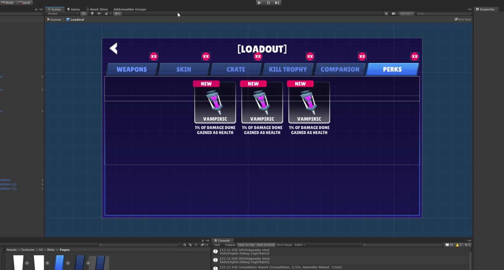Select the light blue tab texture asset
This screenshot has width=504, height=270.
point(59,262)
